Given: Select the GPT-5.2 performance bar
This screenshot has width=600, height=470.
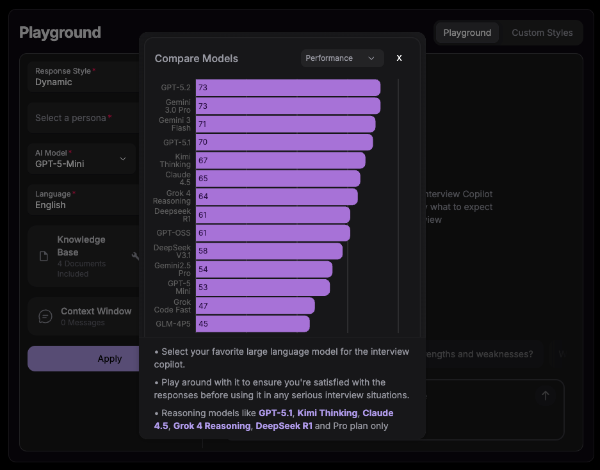Looking at the screenshot, I should 288,87.
